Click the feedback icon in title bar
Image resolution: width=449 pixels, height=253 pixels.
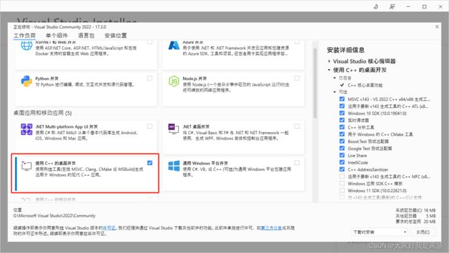392,6
